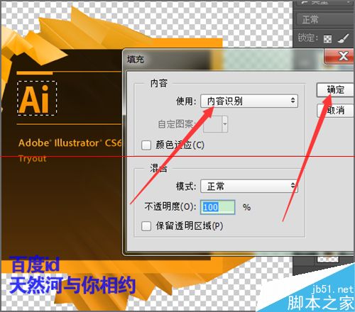Click the Ai logo selection on canvas

pyautogui.click(x=37, y=99)
